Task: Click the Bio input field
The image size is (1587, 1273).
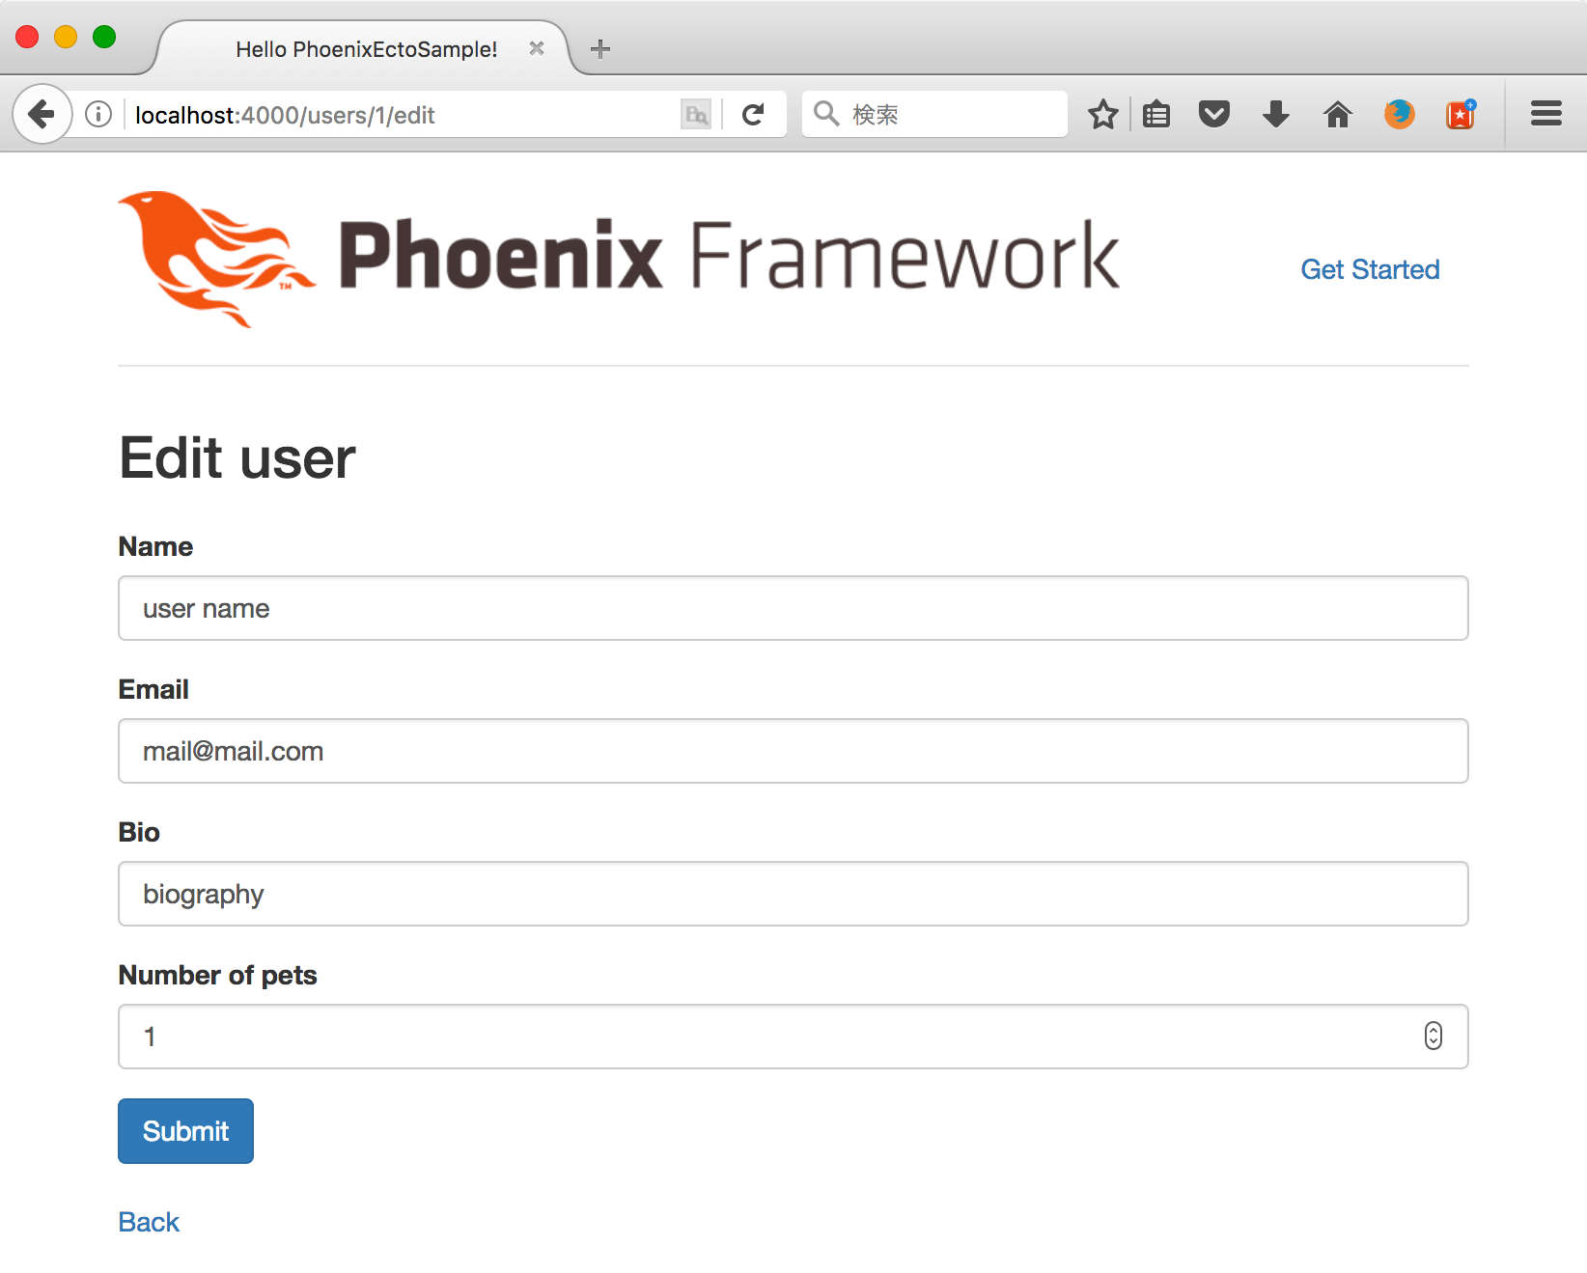Action: [793, 894]
